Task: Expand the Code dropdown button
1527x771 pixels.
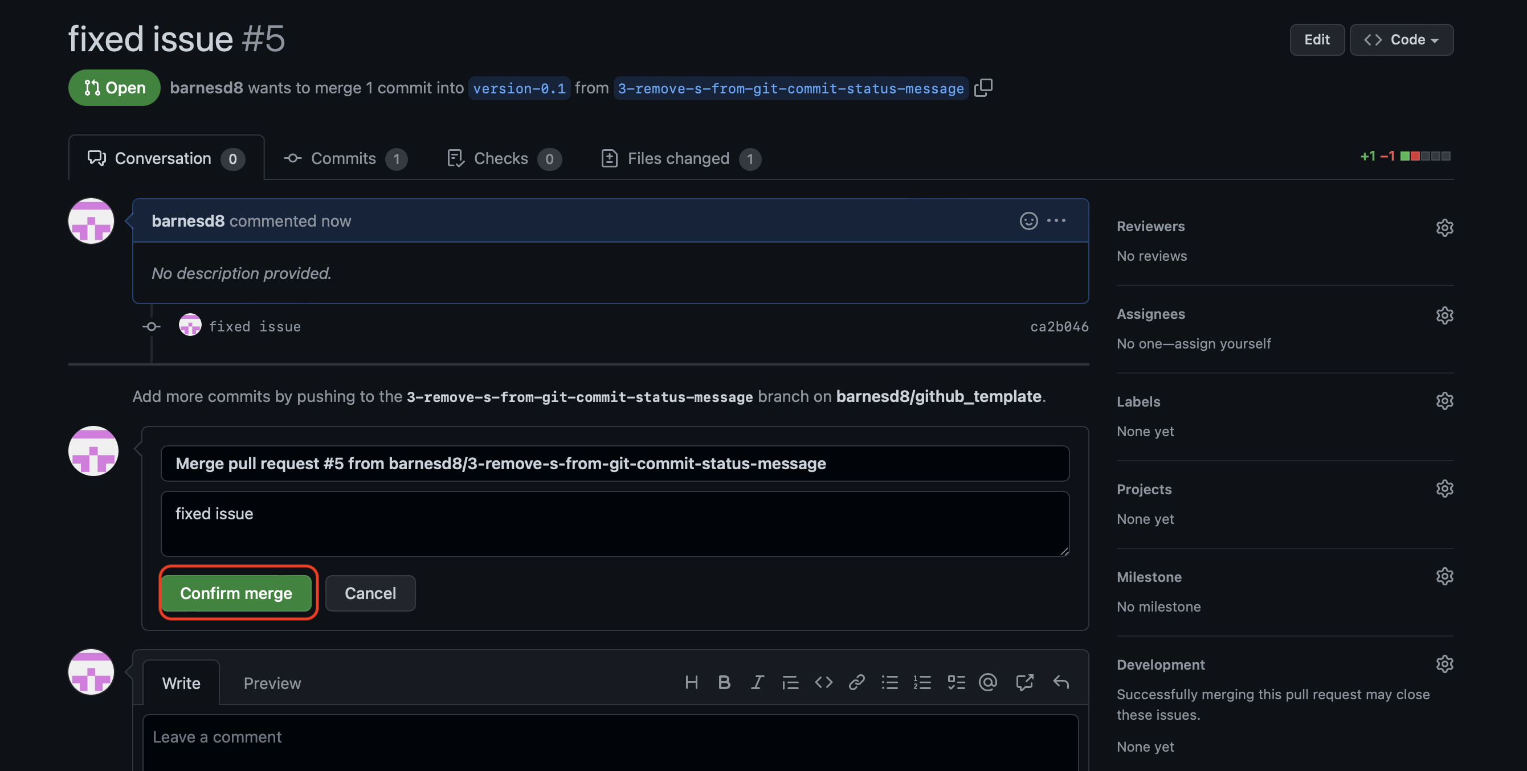Action: point(1401,40)
